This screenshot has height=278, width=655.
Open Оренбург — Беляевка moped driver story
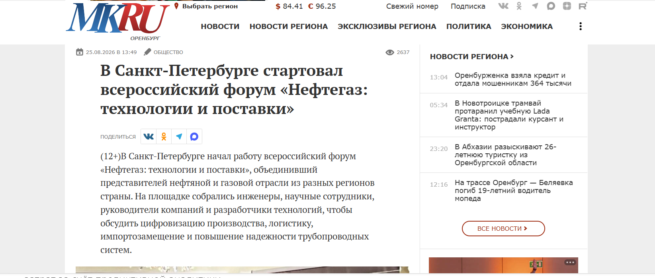coord(514,191)
